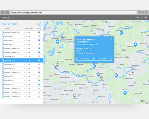Click the route start dot near Stechlin
Screen dimensions: 149x119
click(55, 67)
